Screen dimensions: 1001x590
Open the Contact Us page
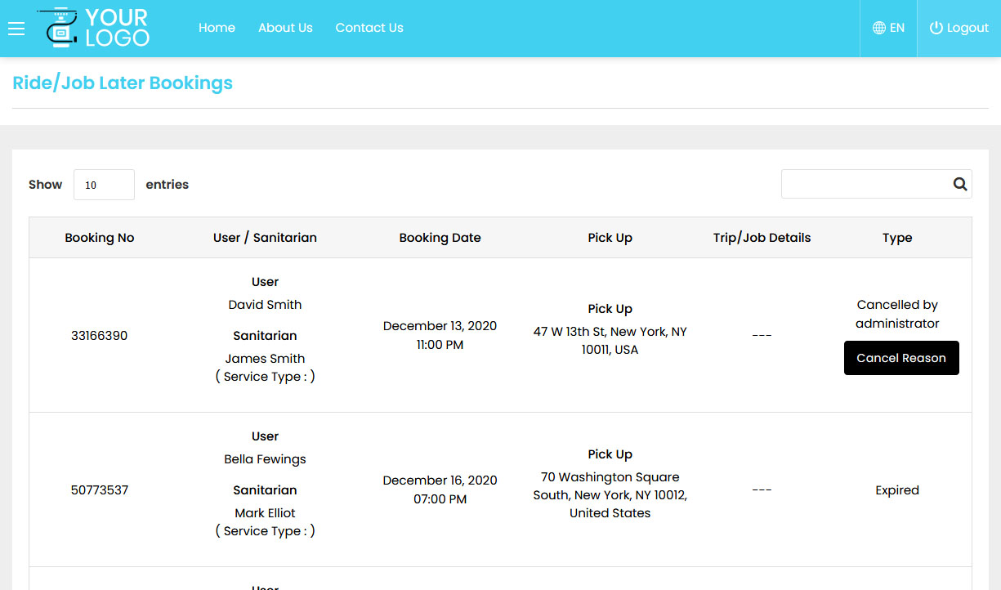click(369, 28)
